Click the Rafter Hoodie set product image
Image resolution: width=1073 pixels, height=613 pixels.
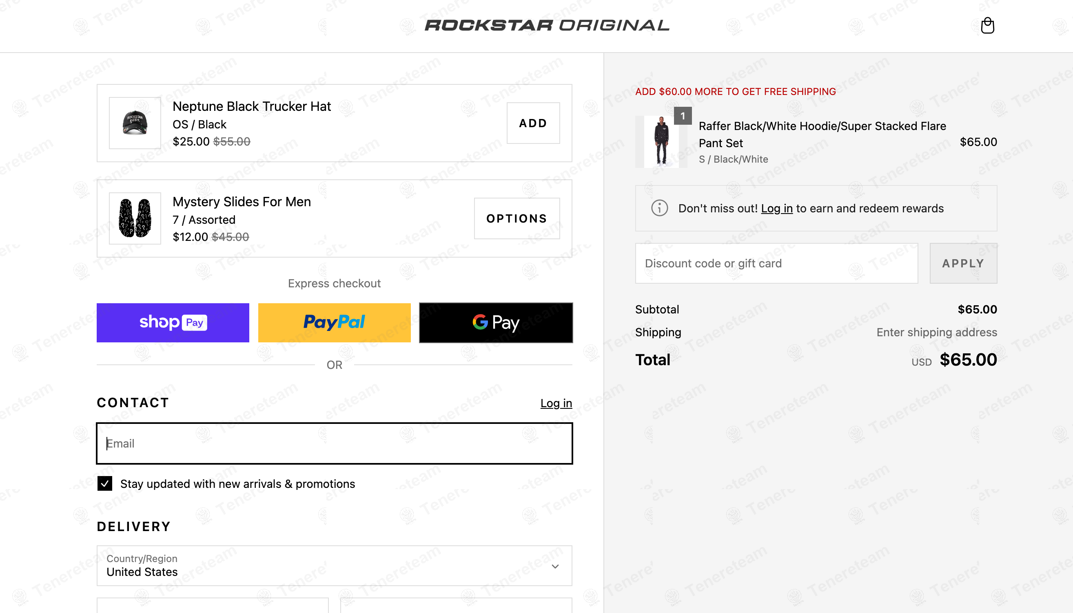click(x=661, y=142)
